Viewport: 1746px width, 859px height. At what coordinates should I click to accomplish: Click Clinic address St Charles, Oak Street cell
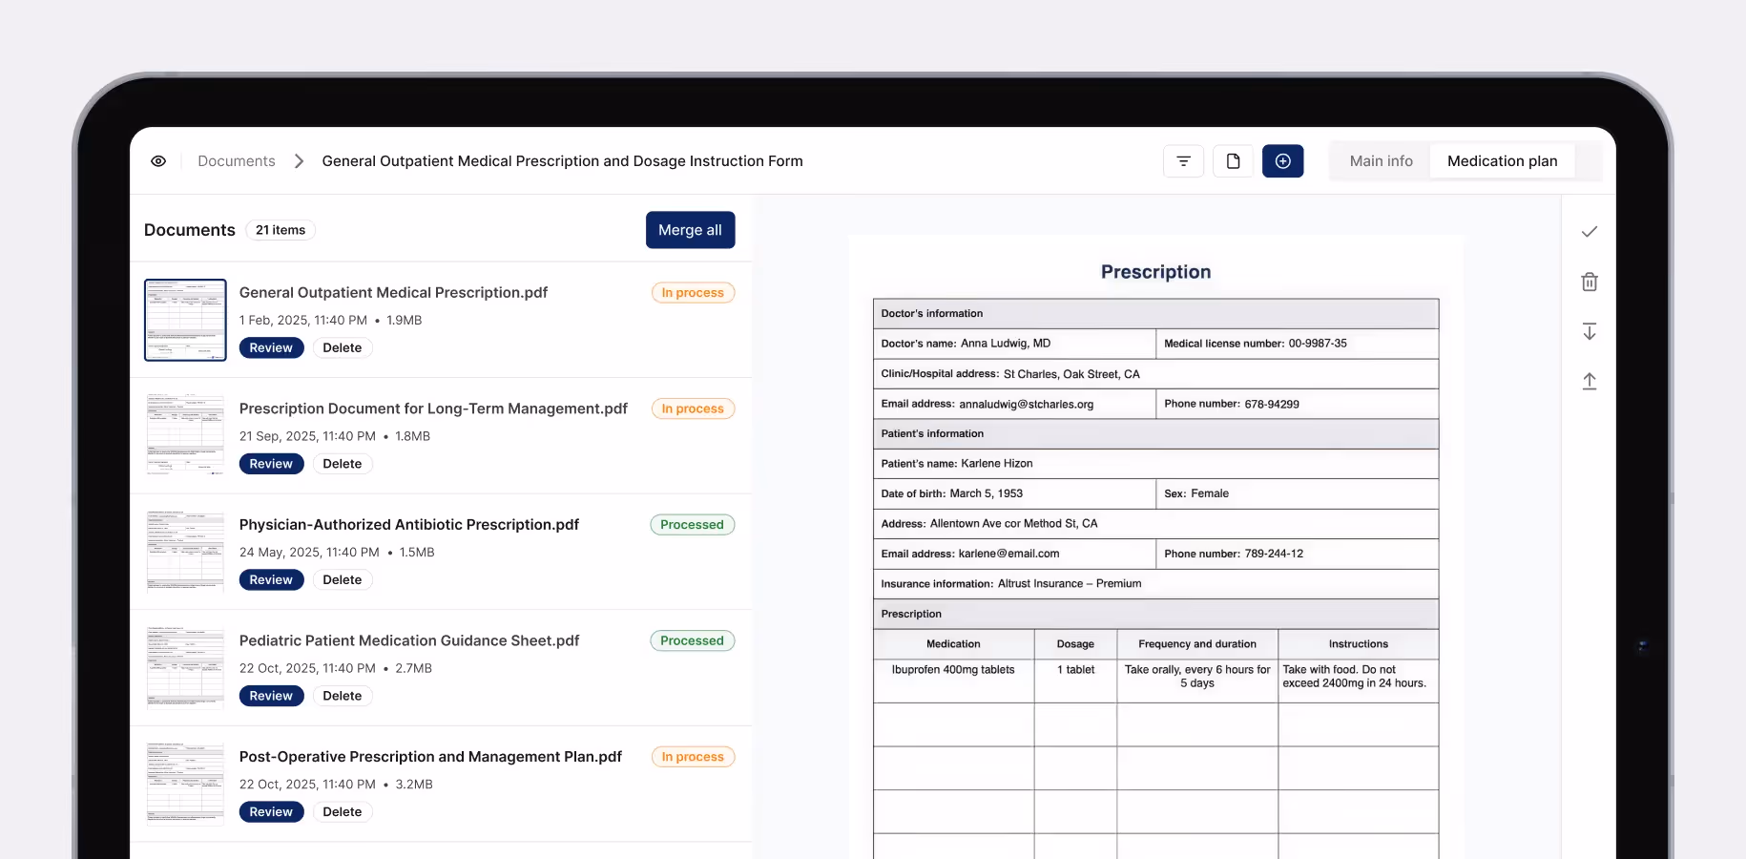tap(1155, 374)
